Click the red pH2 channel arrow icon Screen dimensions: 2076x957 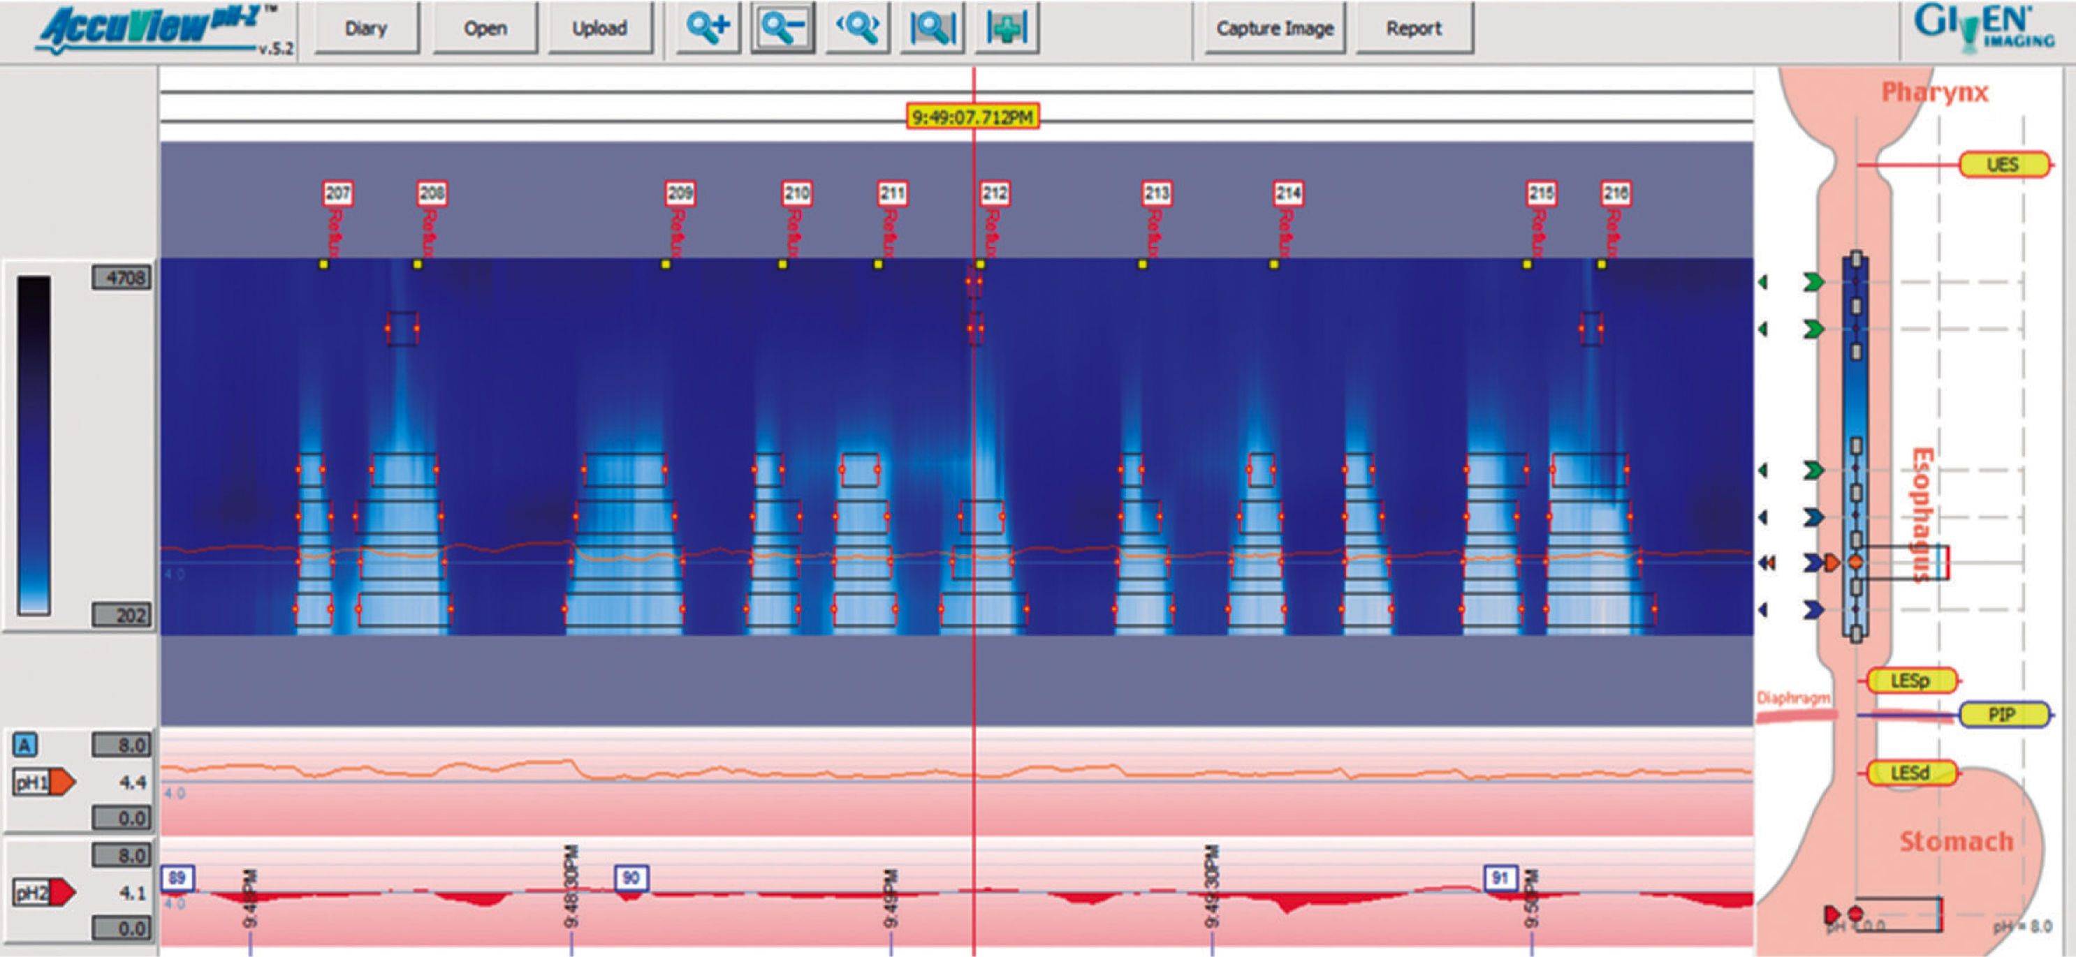61,892
